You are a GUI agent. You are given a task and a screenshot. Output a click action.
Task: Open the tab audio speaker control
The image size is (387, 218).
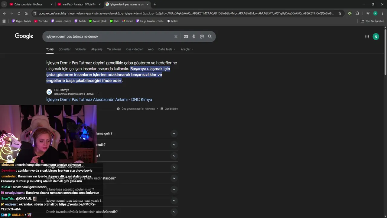pyautogui.click(x=350, y=13)
